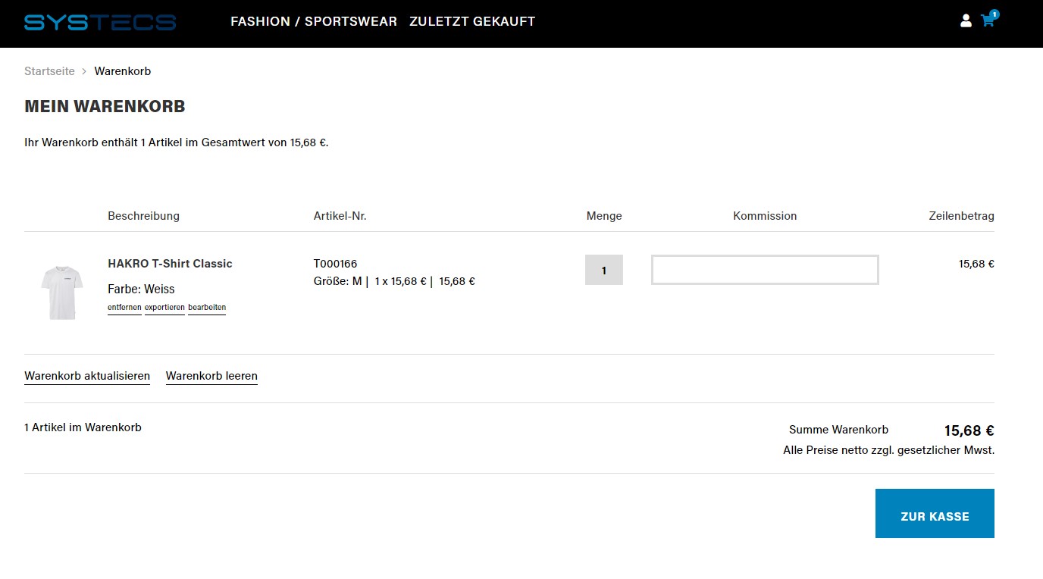Open Zuletzt gekauft menu
This screenshot has width=1043, height=579.
pos(472,21)
